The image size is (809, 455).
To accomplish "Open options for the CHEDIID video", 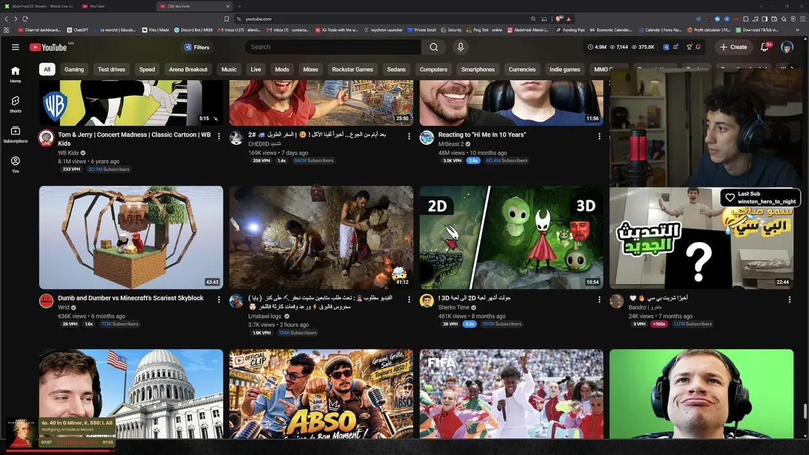I will pyautogui.click(x=409, y=136).
